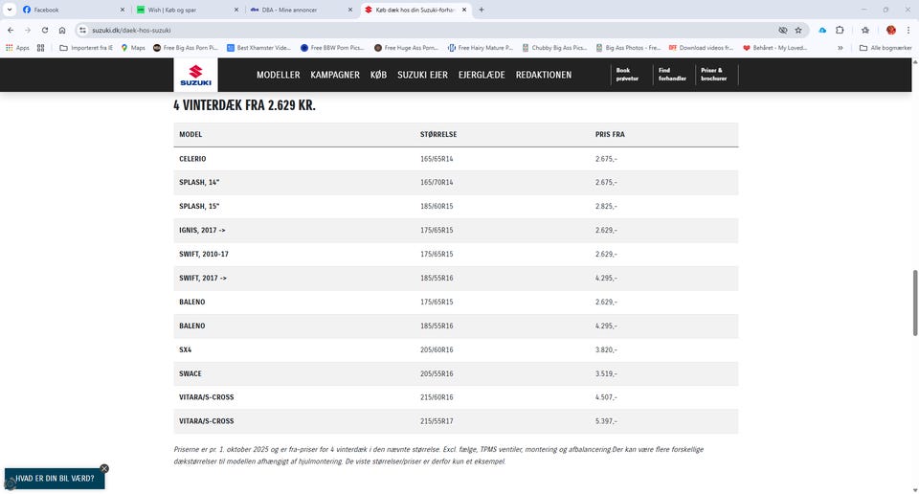919x494 pixels.
Task: Click the MODEL column header
Action: click(x=191, y=134)
